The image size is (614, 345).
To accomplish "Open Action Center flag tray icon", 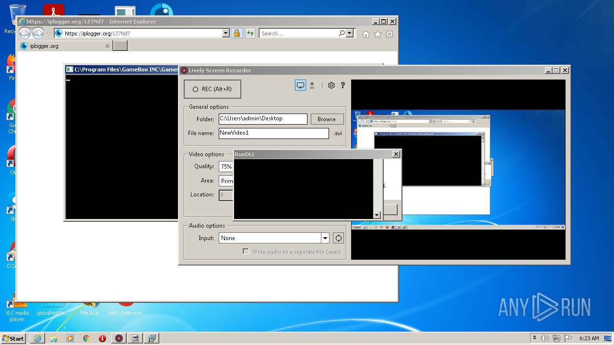I will click(567, 338).
